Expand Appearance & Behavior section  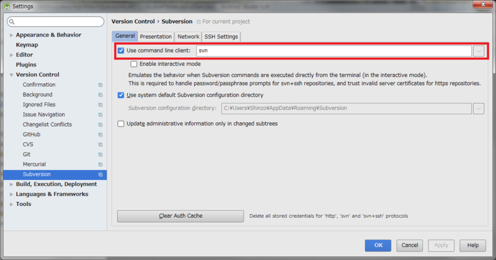11,35
